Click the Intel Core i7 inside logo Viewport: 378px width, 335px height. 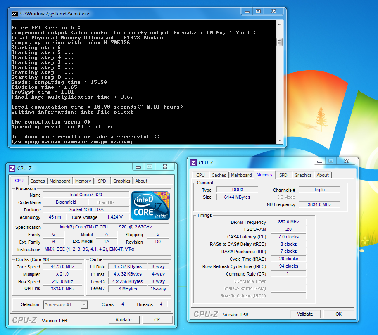[150, 206]
